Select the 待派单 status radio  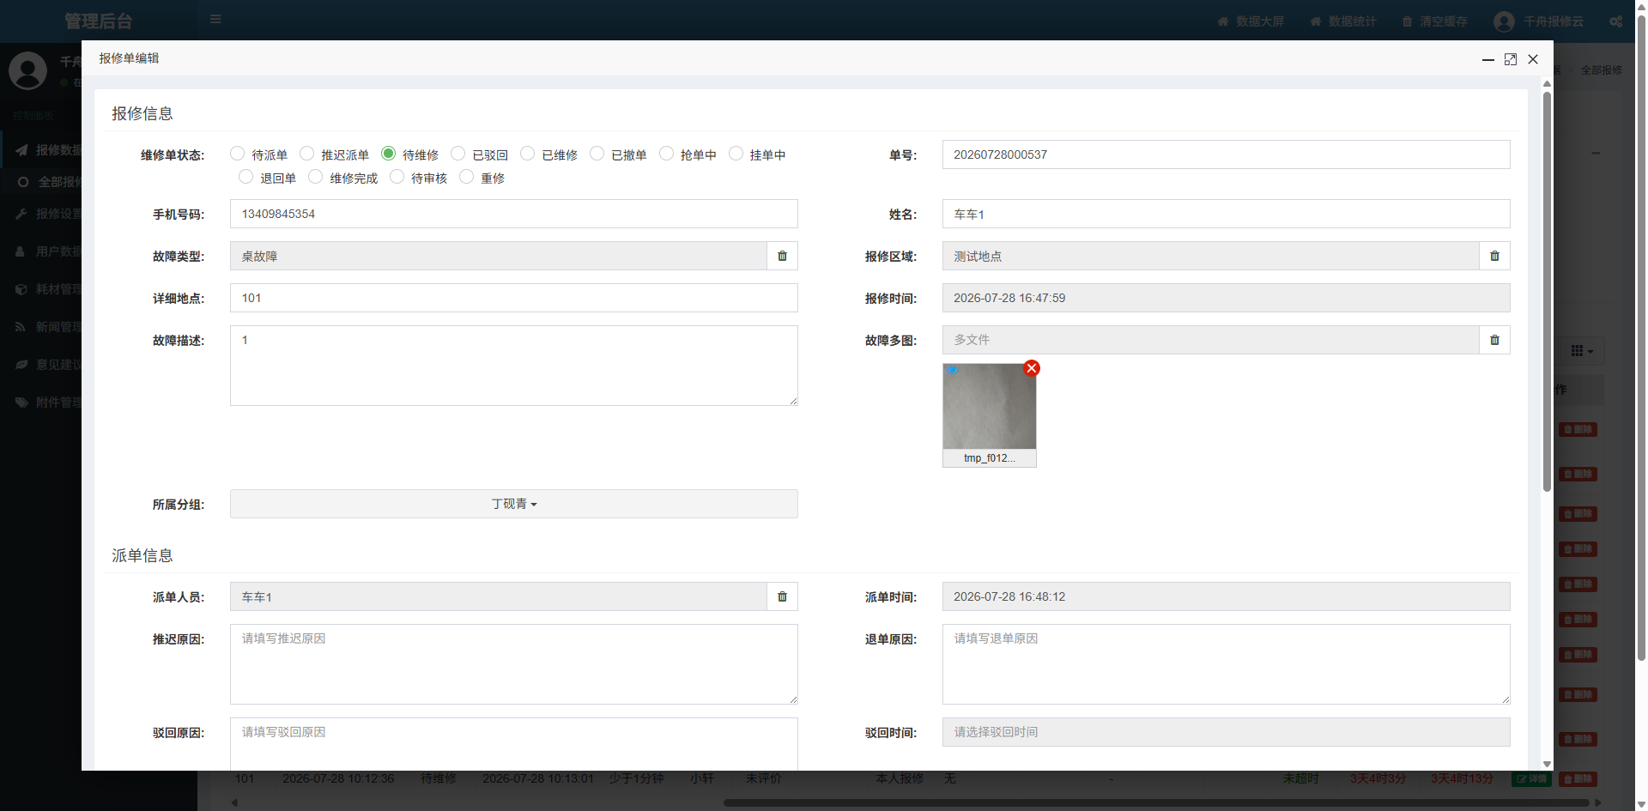pyautogui.click(x=238, y=154)
